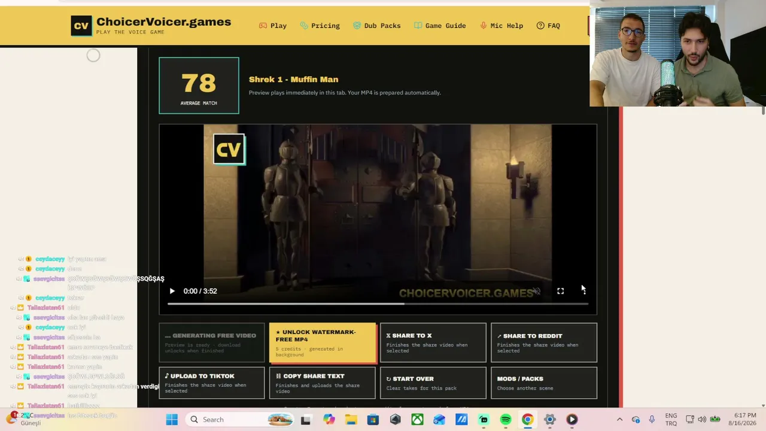Unmute the video player audio
This screenshot has height=431, width=766.
[536, 291]
